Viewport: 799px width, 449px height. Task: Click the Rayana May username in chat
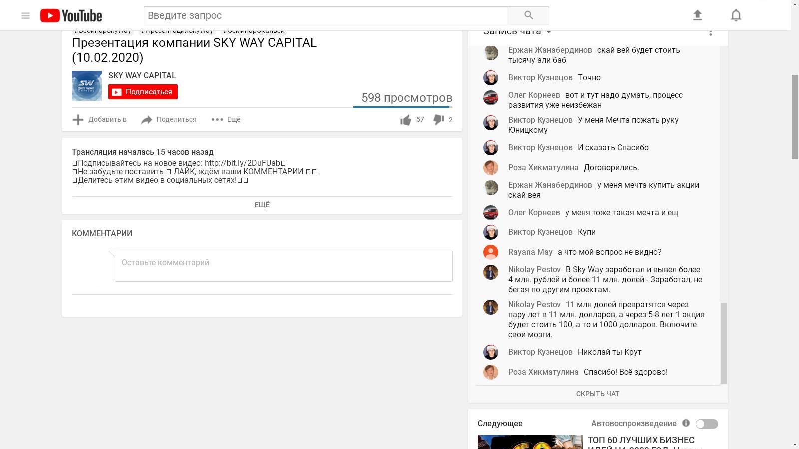[530, 252]
